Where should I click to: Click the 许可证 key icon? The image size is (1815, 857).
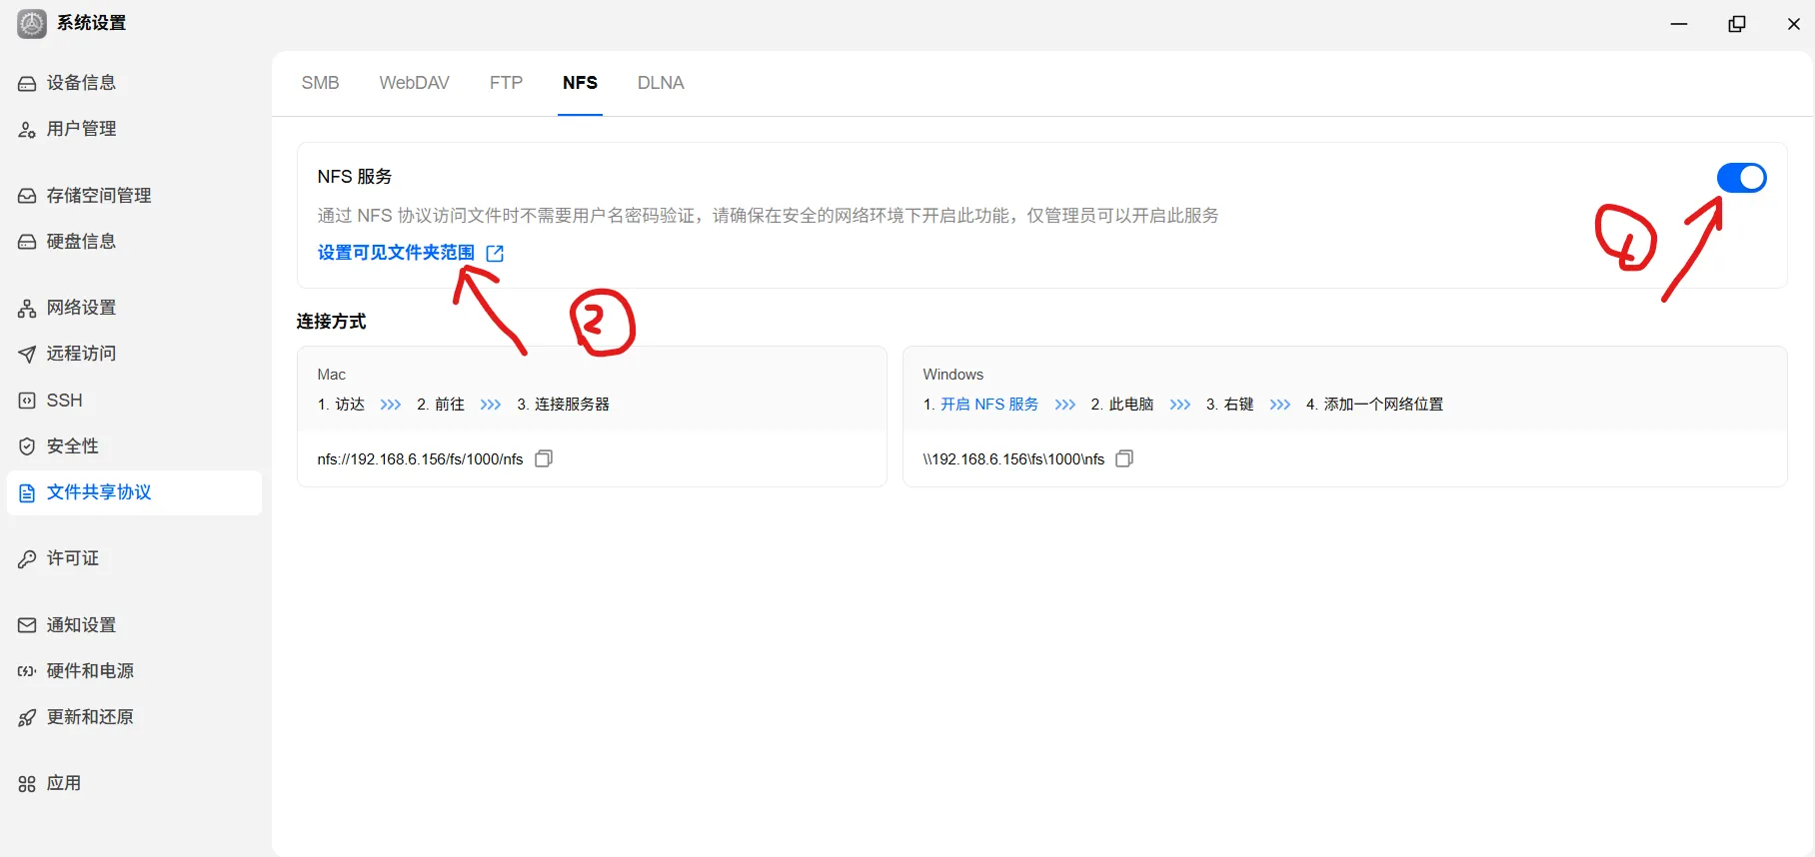27,559
